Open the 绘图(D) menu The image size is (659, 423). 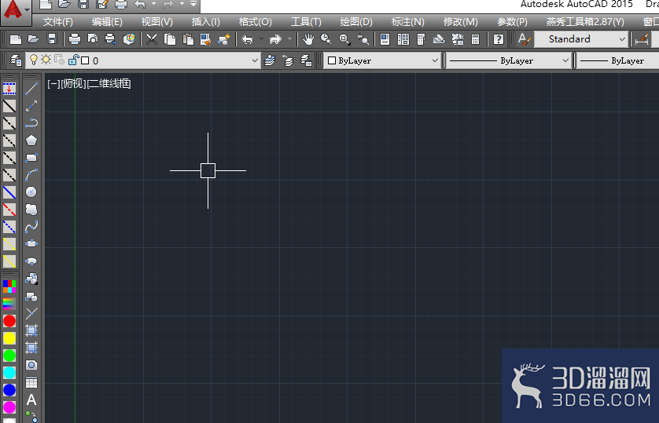[x=356, y=21]
